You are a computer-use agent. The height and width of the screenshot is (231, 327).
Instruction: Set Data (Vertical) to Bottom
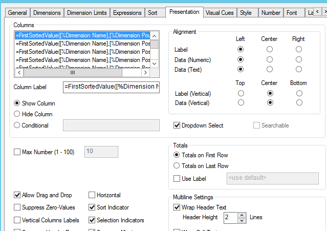click(299, 102)
